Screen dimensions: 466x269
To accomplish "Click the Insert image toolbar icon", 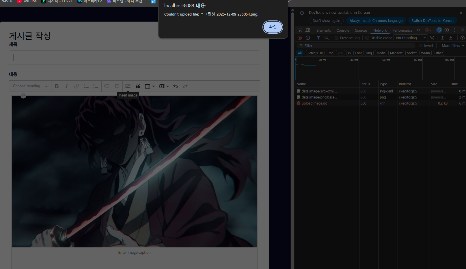I will coord(128,86).
